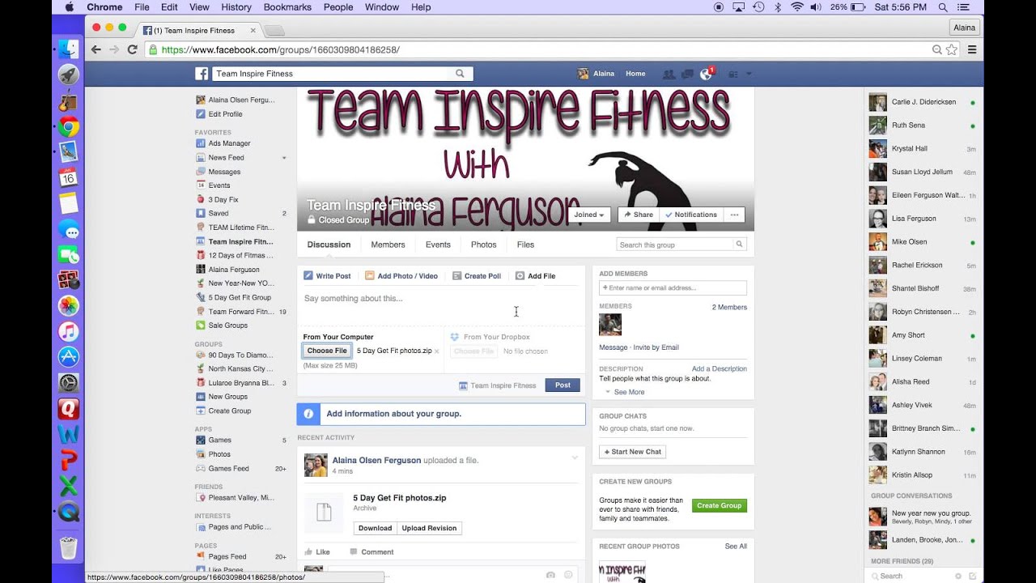Click the Wi-Fi icon in menu bar

(x=797, y=7)
